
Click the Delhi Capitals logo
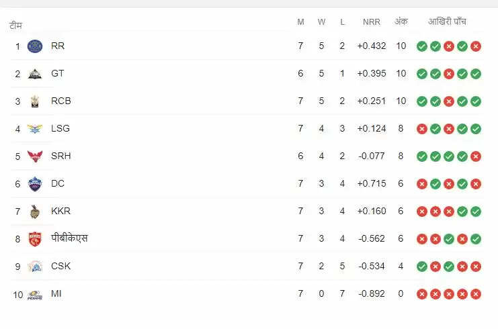(x=35, y=184)
